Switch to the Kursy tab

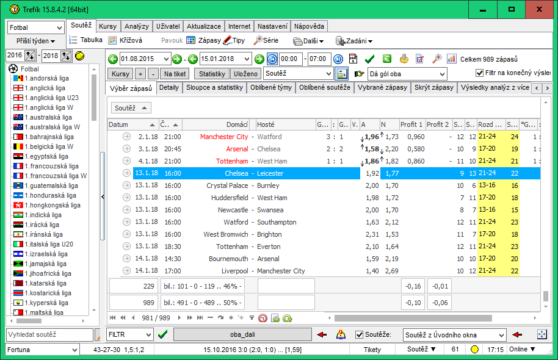[x=108, y=26]
